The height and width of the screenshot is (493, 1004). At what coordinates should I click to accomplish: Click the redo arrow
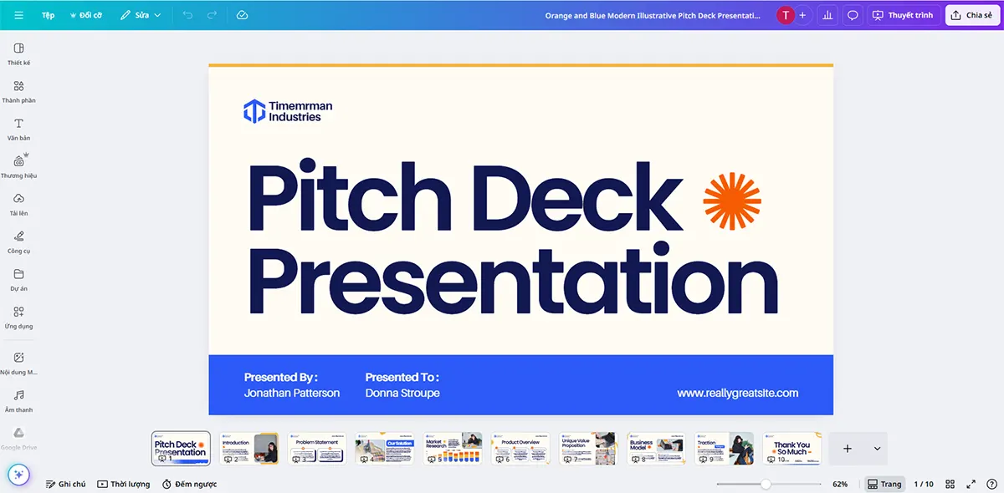212,15
